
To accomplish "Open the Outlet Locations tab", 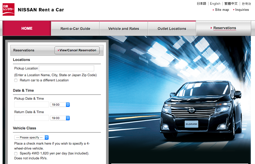I will point(172,29).
